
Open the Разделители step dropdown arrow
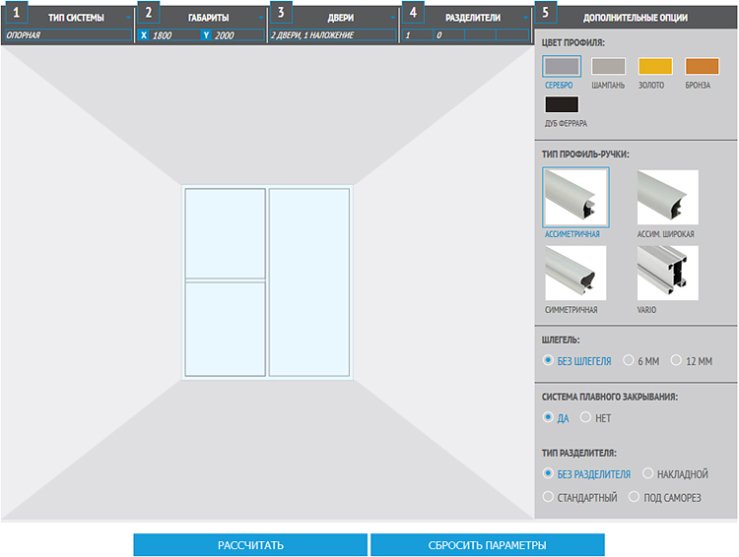pyautogui.click(x=525, y=18)
